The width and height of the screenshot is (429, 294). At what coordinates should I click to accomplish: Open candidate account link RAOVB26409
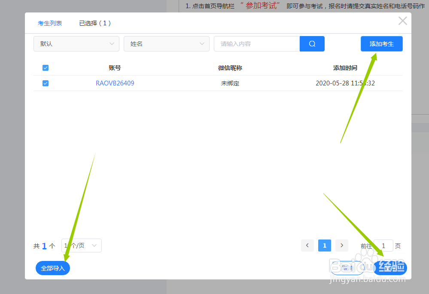(x=115, y=83)
